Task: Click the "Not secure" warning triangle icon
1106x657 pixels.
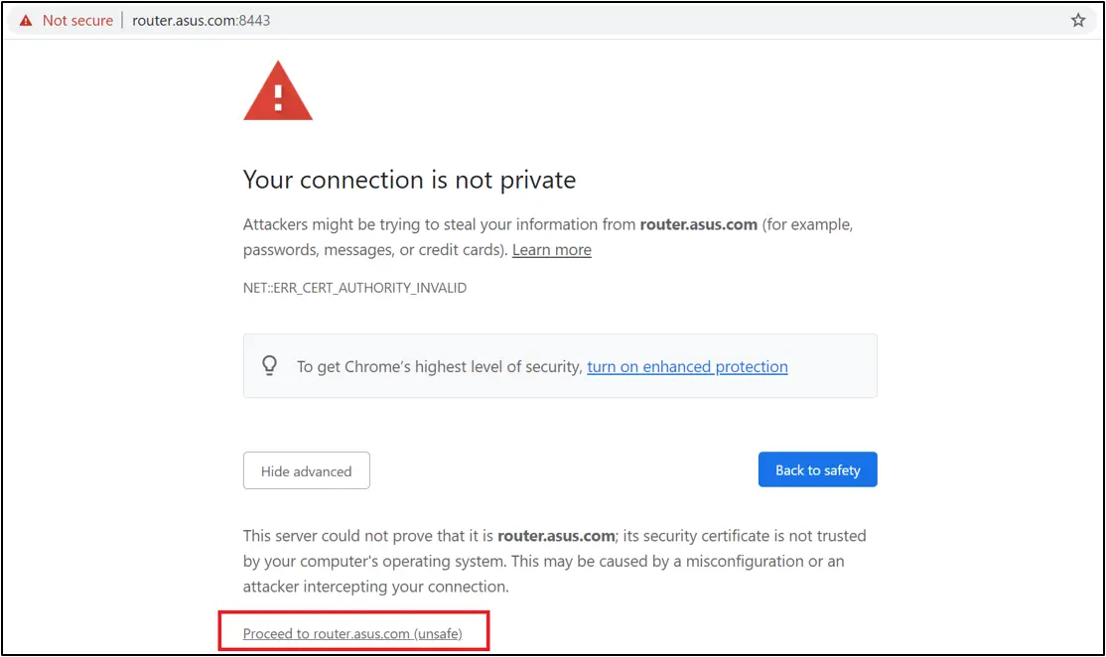Action: point(27,20)
